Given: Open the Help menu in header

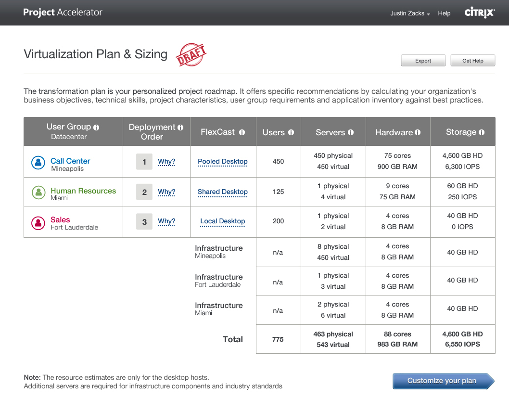Looking at the screenshot, I should 444,13.
